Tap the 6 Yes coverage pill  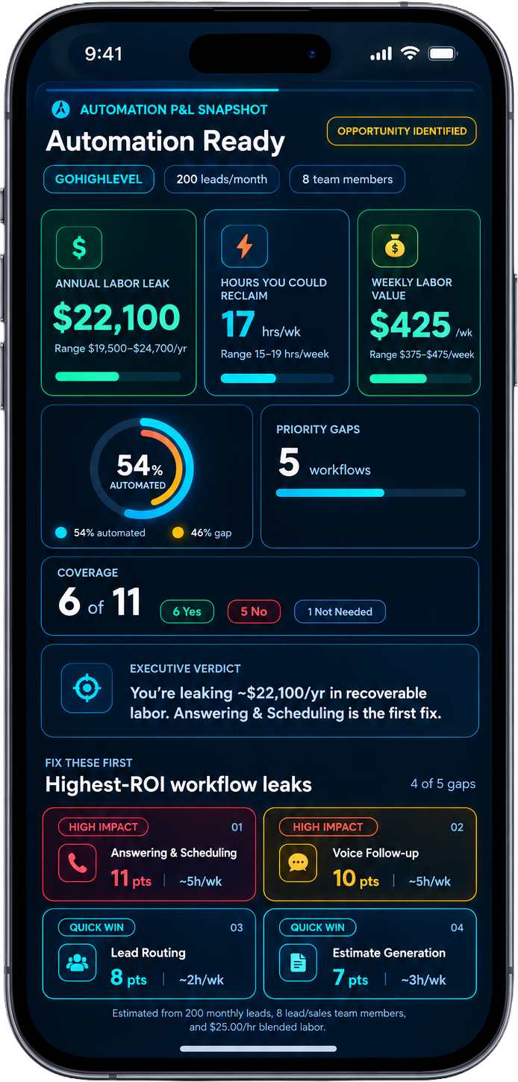click(x=187, y=612)
